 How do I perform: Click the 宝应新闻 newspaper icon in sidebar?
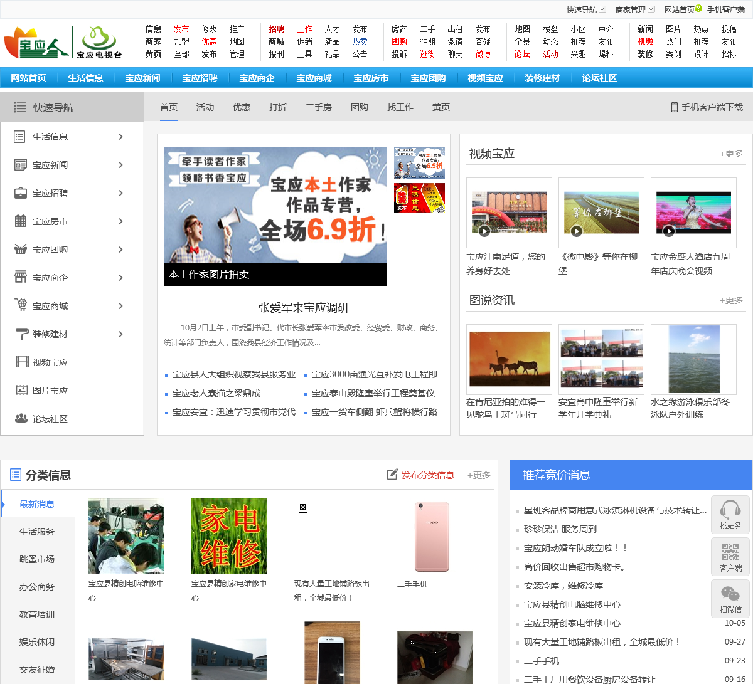21,165
